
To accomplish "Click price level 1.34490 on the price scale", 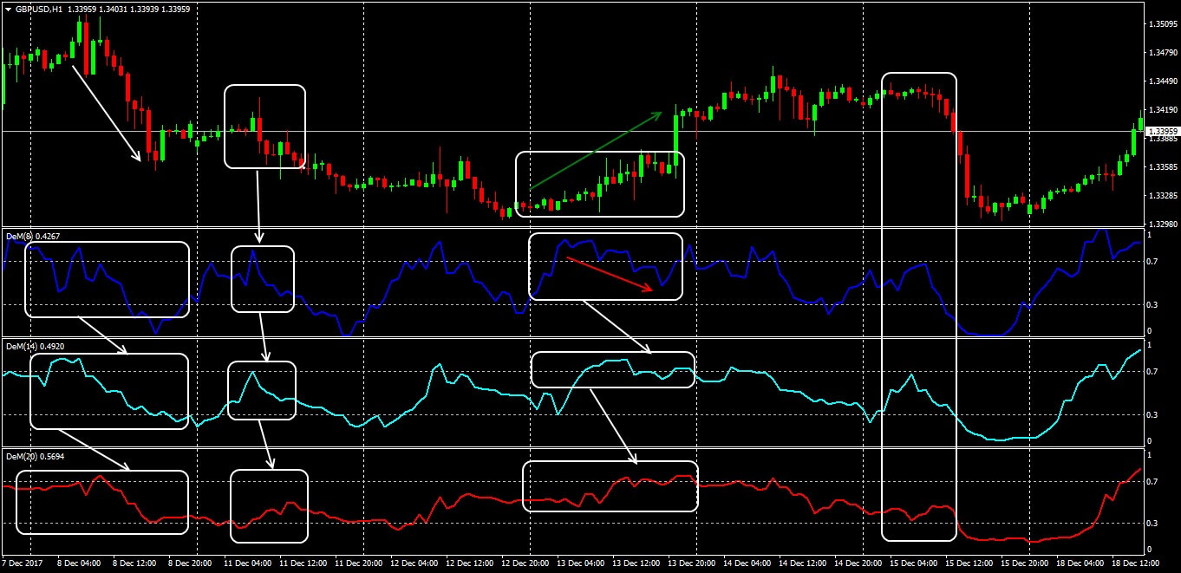I will coord(1162,81).
